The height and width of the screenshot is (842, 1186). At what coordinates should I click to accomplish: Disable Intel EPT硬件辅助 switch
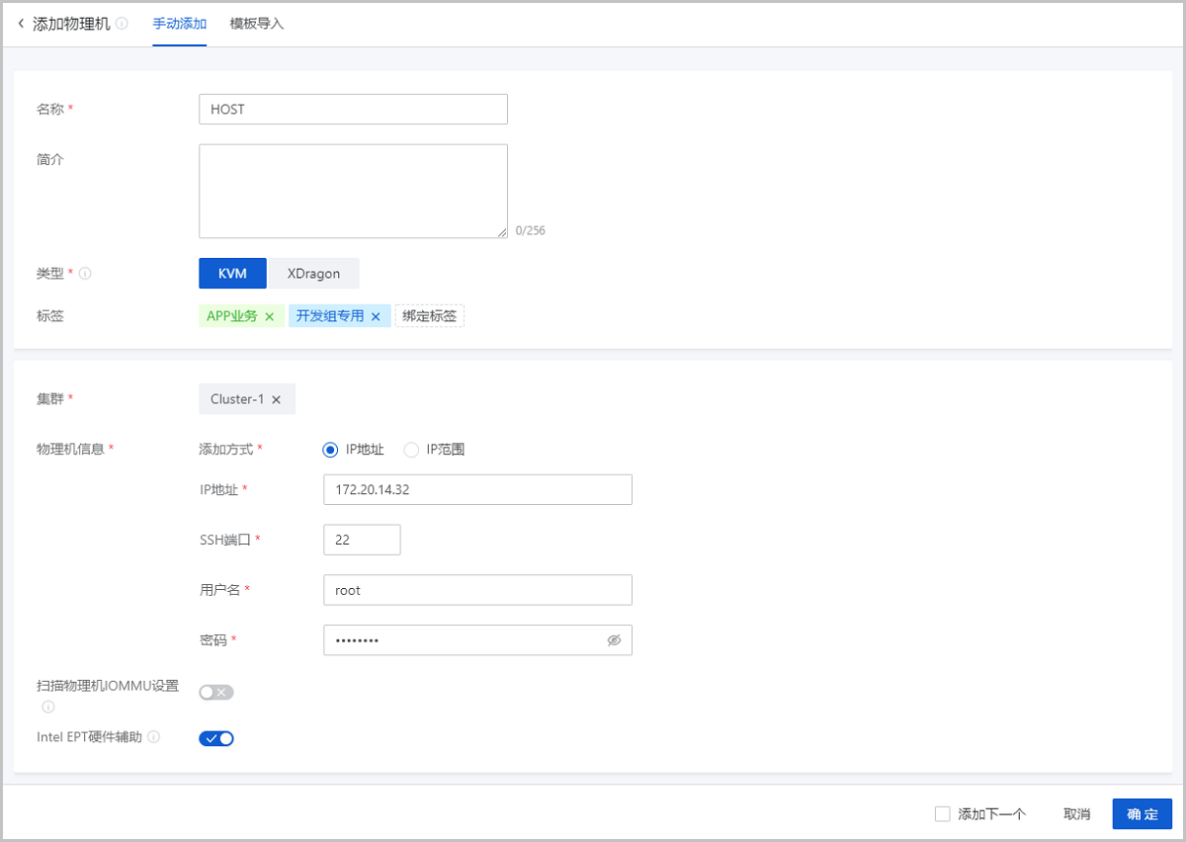pyautogui.click(x=216, y=738)
